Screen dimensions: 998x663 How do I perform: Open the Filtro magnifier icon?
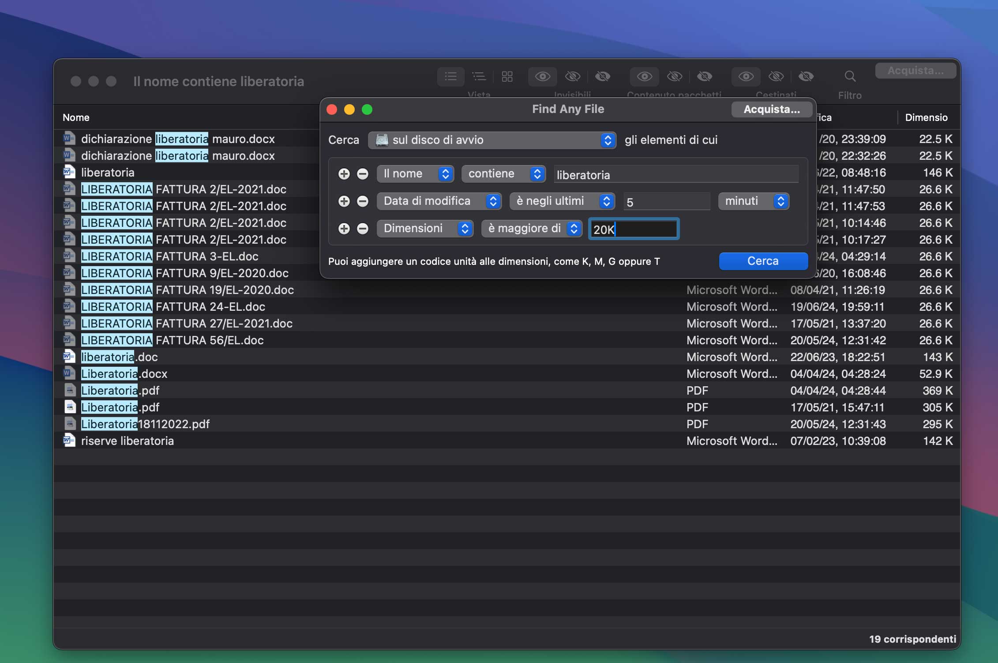850,76
